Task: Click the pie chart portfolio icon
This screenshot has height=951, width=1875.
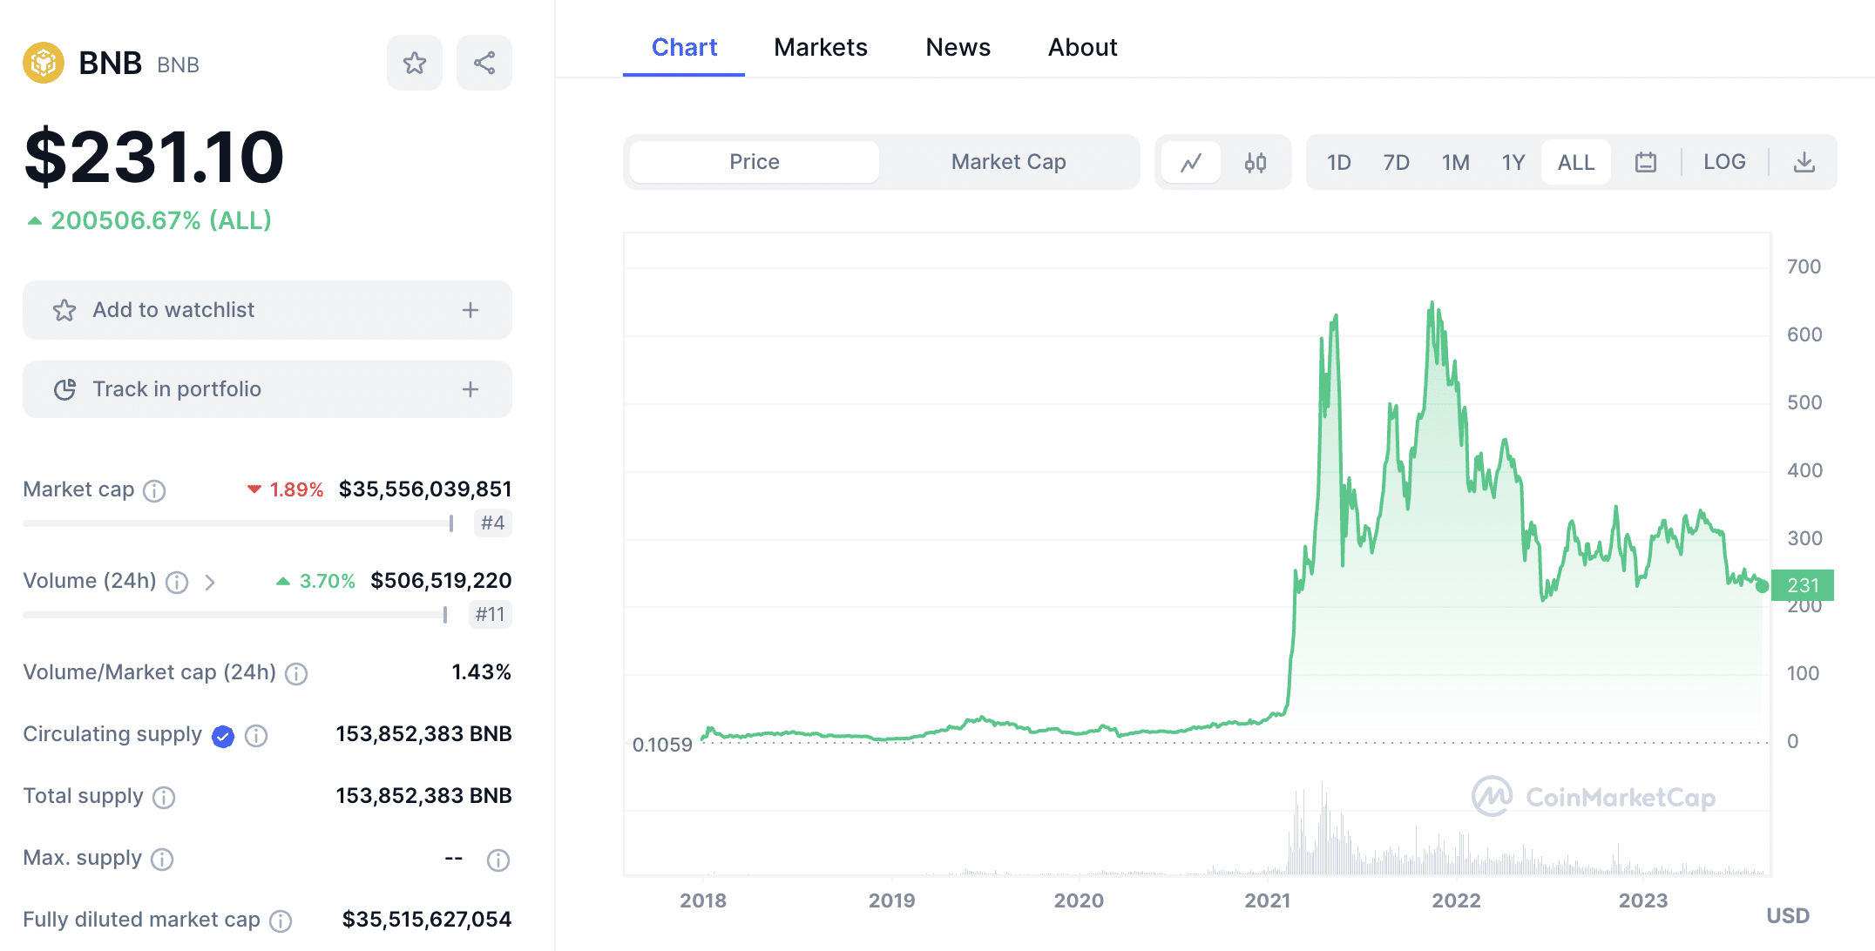Action: tap(64, 389)
